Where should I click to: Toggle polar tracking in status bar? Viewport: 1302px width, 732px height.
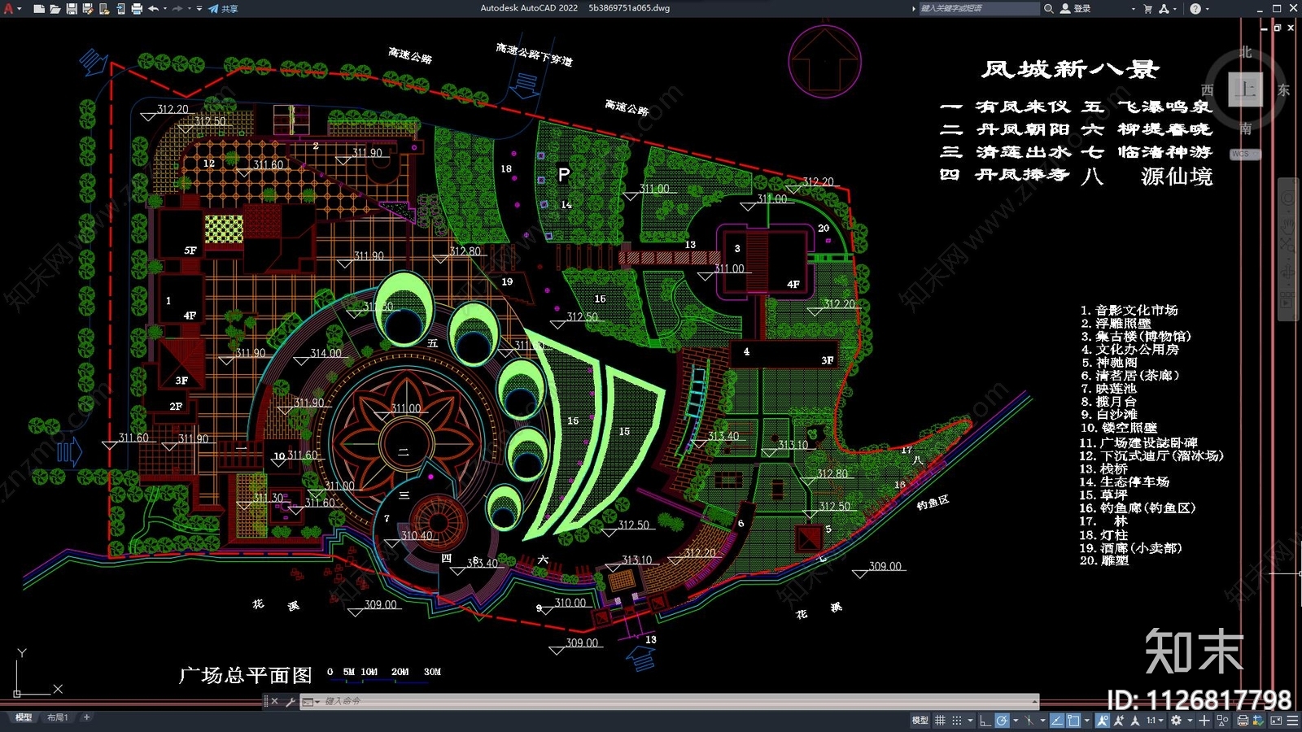point(1002,721)
